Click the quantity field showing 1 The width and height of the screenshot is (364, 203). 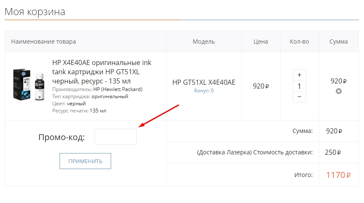(x=299, y=86)
